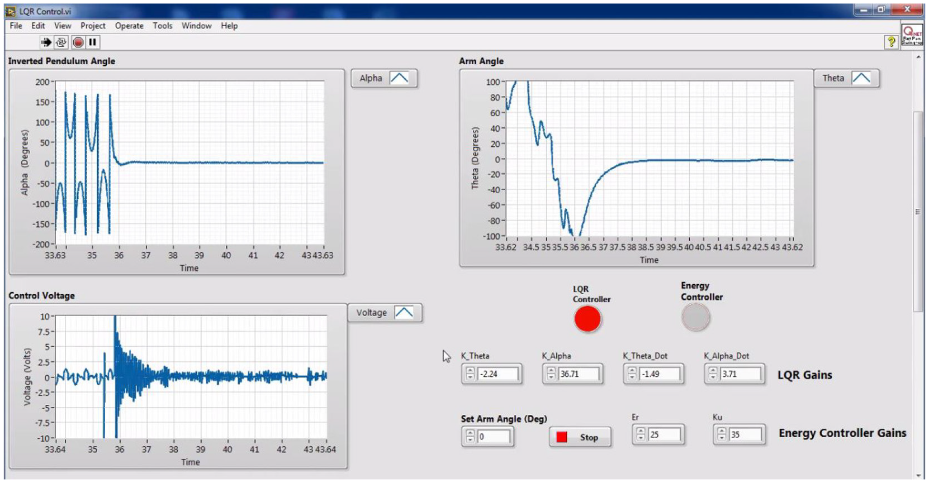Click the vertical scrollbar on right edge
929x483 pixels.
pyautogui.click(x=918, y=212)
